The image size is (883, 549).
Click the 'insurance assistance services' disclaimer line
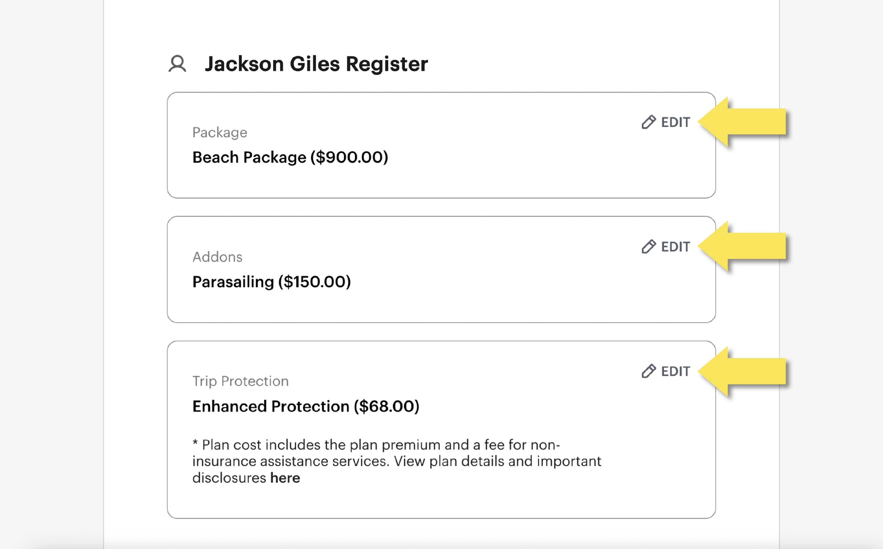point(396,461)
